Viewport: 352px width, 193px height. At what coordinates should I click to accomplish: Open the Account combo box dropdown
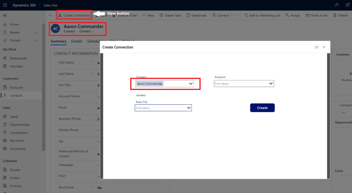[271, 83]
